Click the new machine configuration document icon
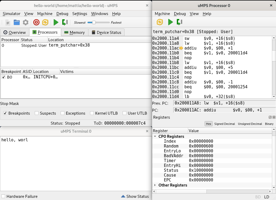Viewport: 276px width, 200px height. [8, 23]
